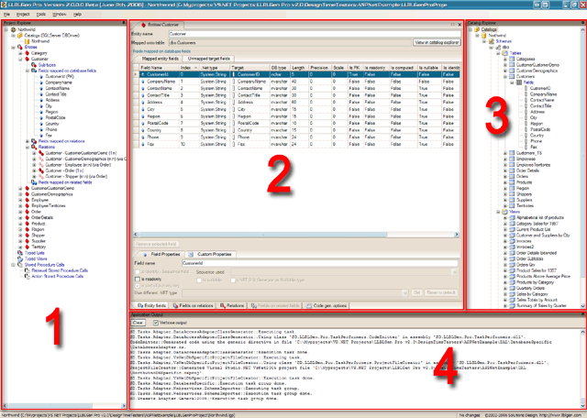Click the Customer - Order relation icon
The width and height of the screenshot is (587, 418).
[x=41, y=170]
